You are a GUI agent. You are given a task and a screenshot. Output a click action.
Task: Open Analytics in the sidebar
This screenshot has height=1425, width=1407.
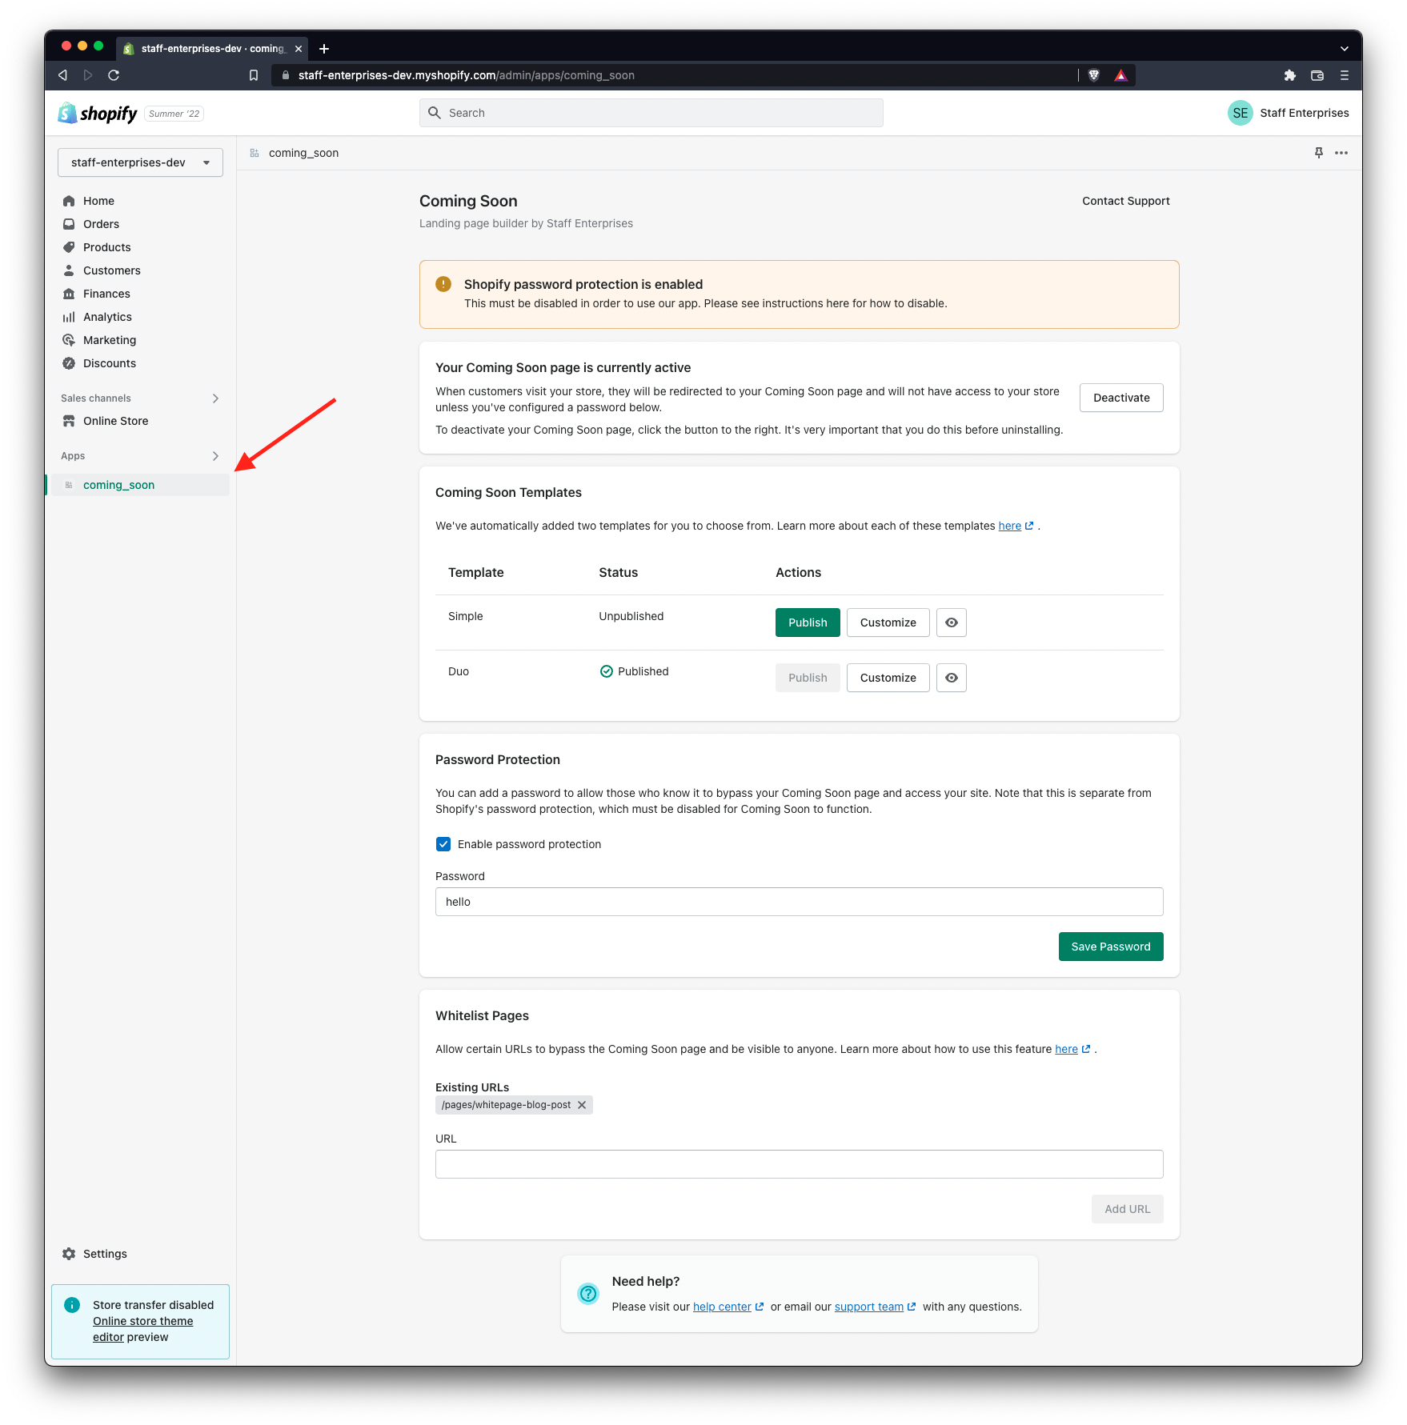107,317
